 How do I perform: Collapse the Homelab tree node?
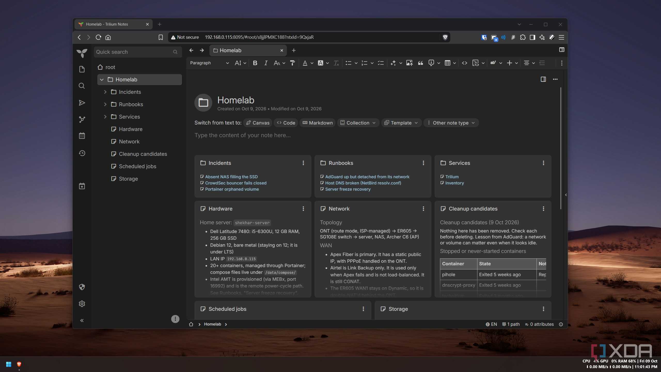102,80
